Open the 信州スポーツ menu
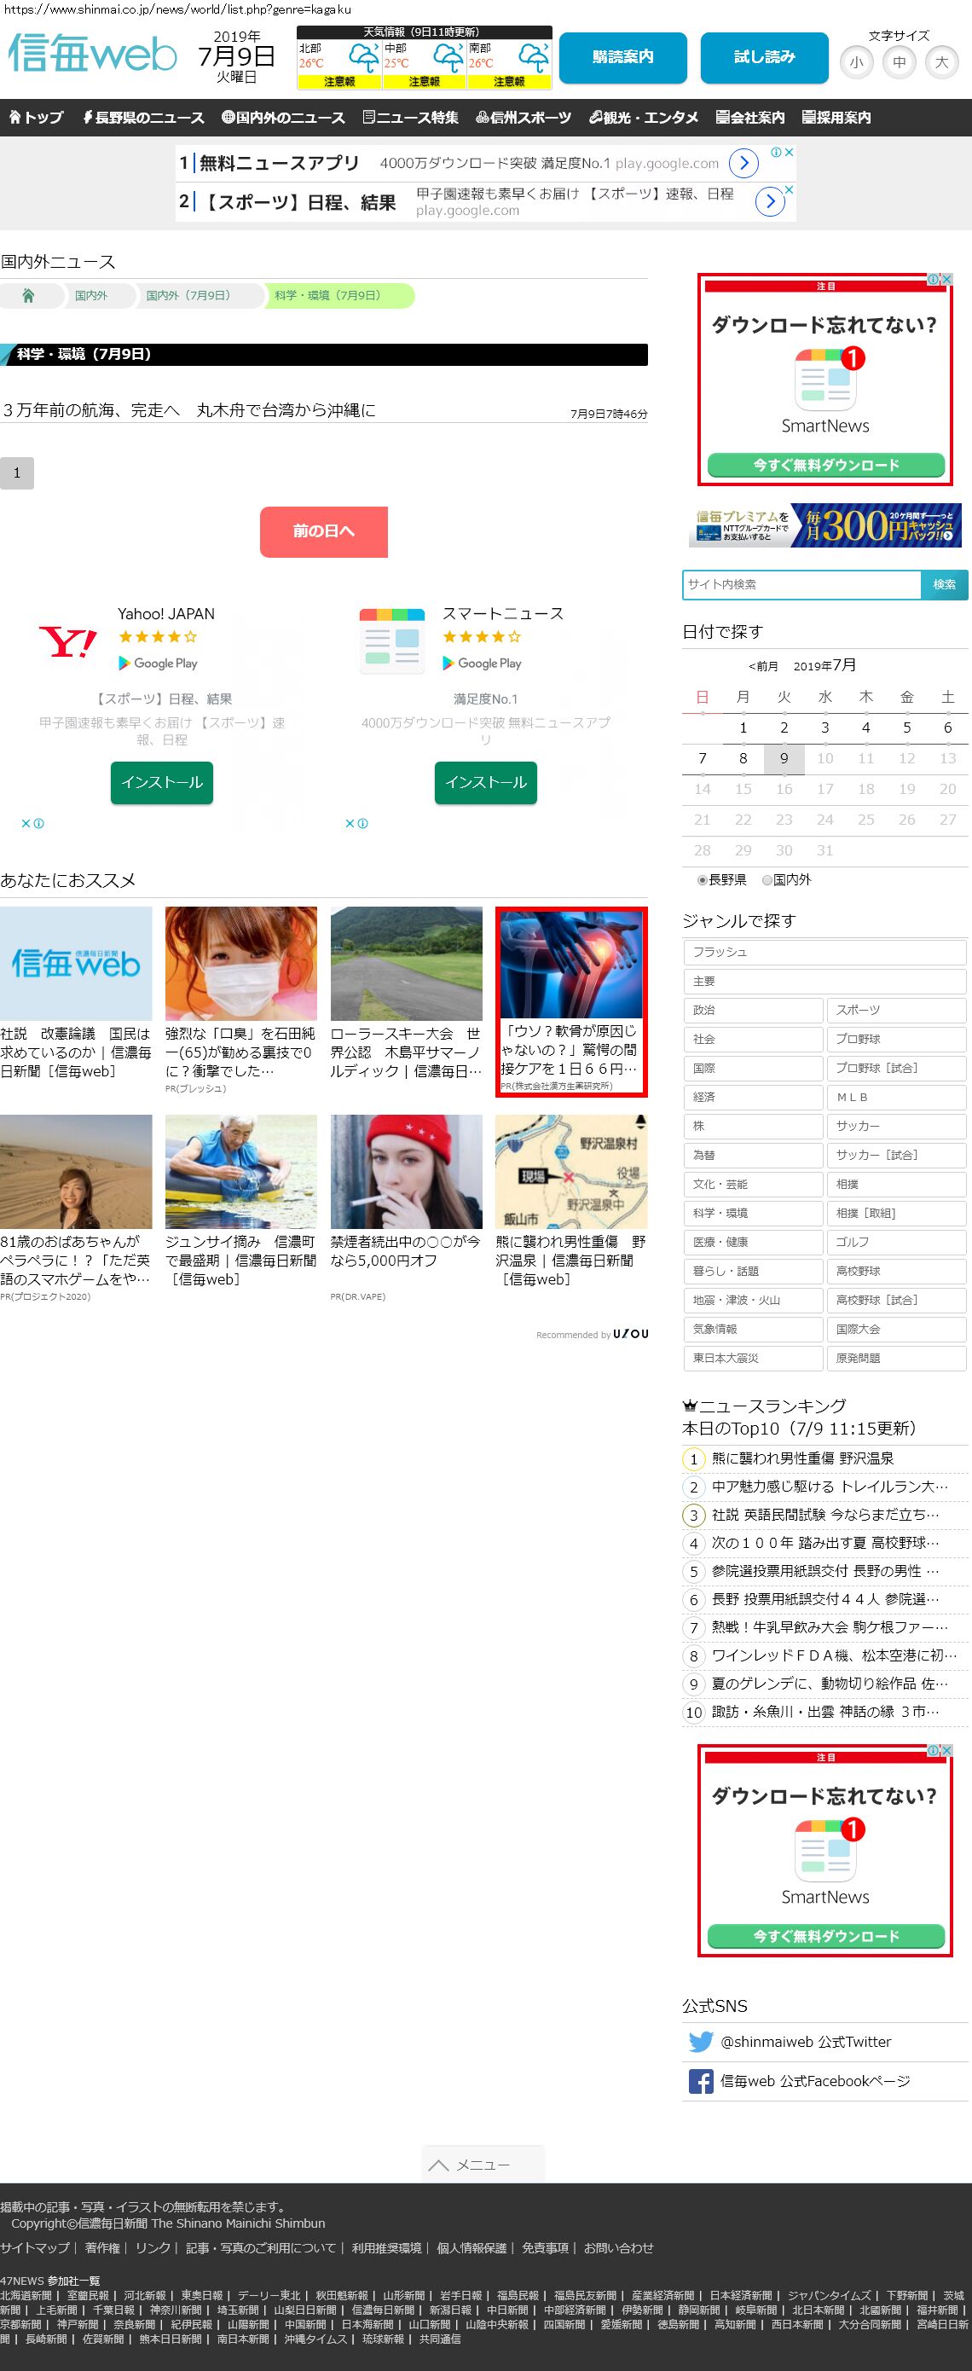 pyautogui.click(x=523, y=118)
